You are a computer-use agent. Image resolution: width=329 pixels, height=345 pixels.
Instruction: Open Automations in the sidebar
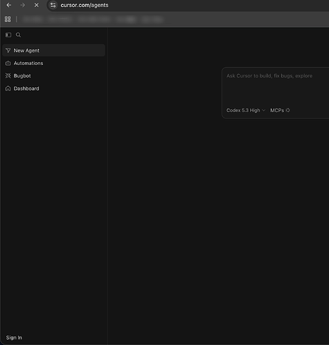[x=53, y=63]
